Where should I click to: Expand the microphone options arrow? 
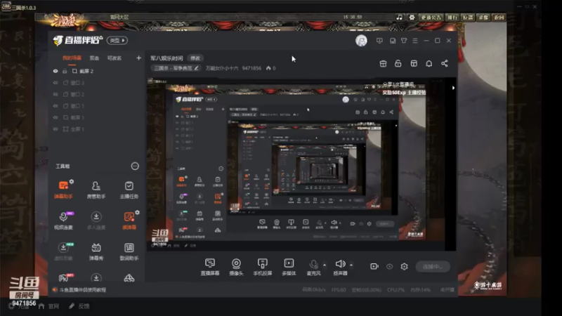[x=325, y=265]
